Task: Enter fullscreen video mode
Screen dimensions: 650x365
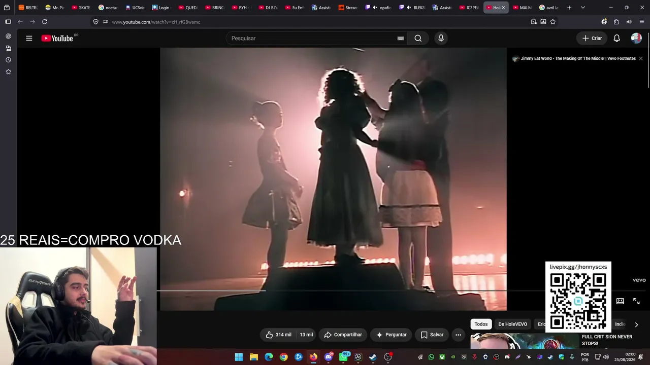Action: [x=636, y=301]
